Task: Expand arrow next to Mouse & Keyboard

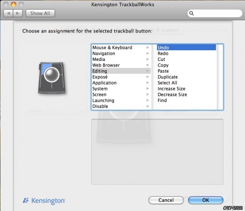Action: (148, 47)
